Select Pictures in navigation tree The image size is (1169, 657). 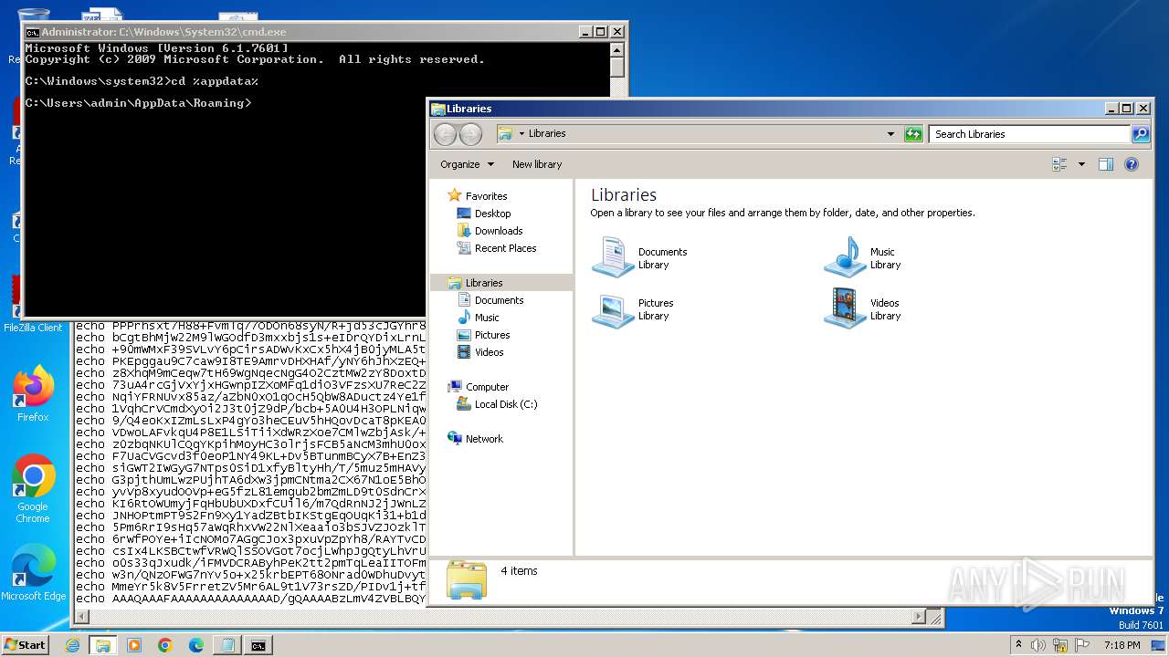click(x=492, y=335)
